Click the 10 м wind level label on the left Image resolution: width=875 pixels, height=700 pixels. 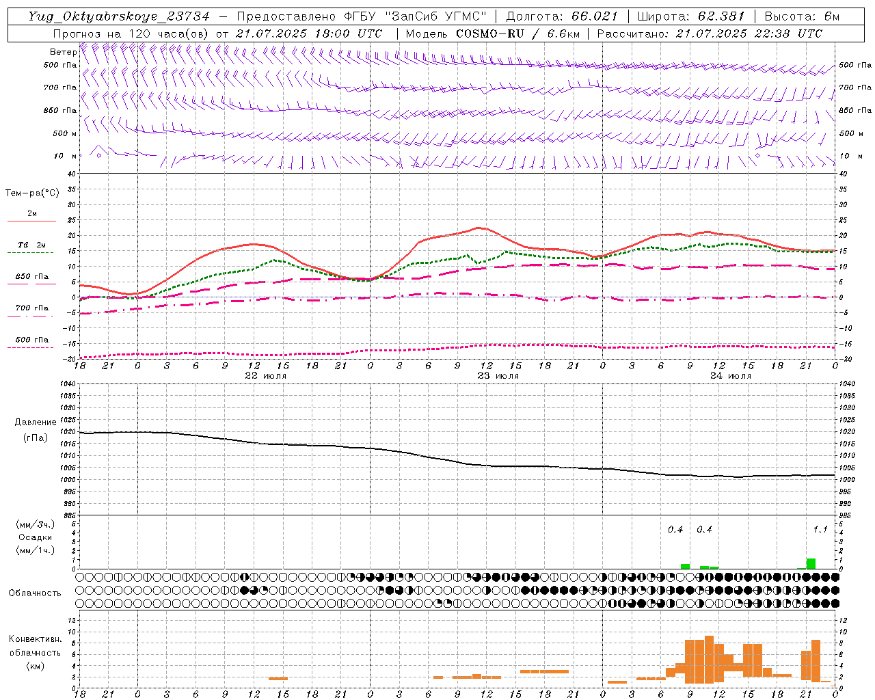pos(65,156)
